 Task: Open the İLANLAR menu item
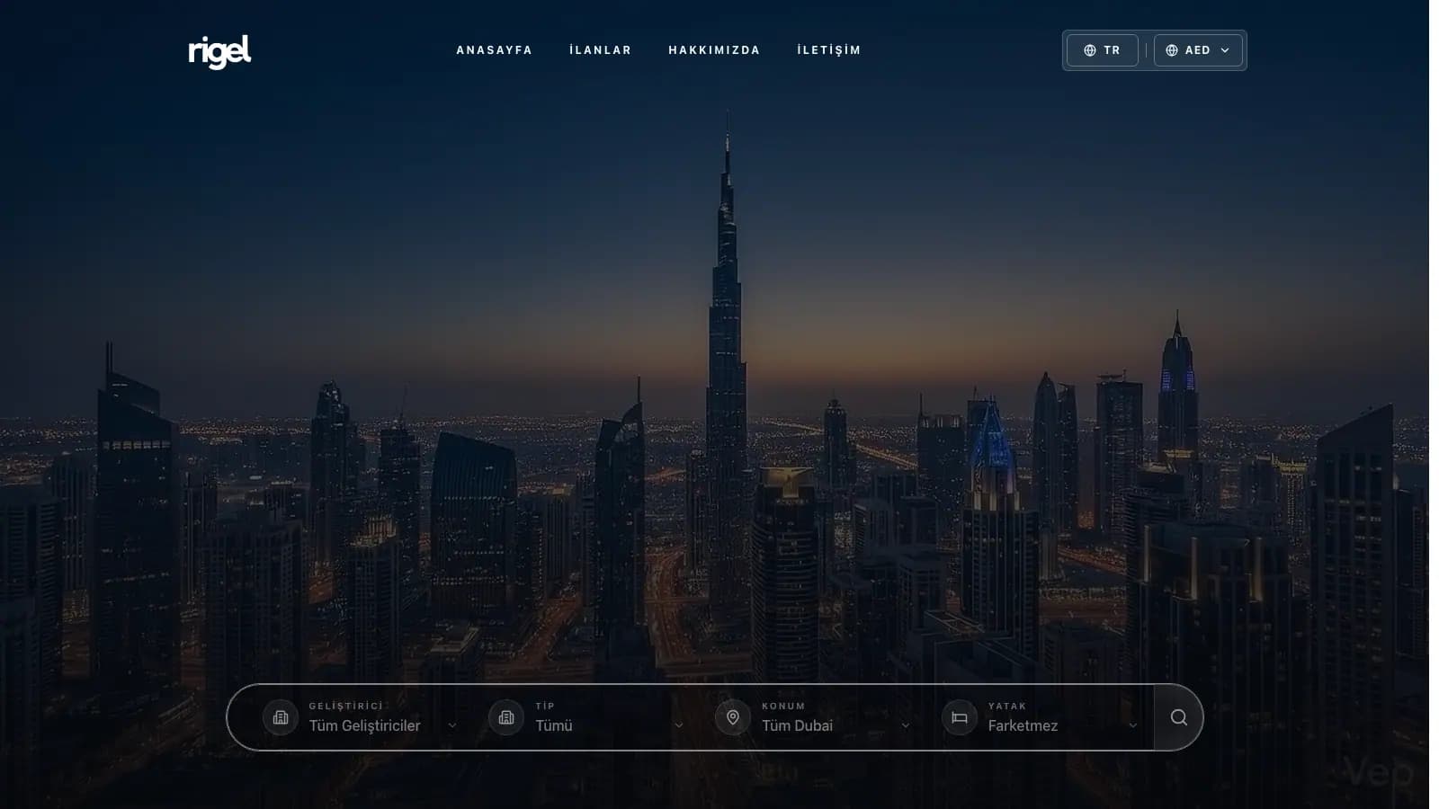(601, 50)
